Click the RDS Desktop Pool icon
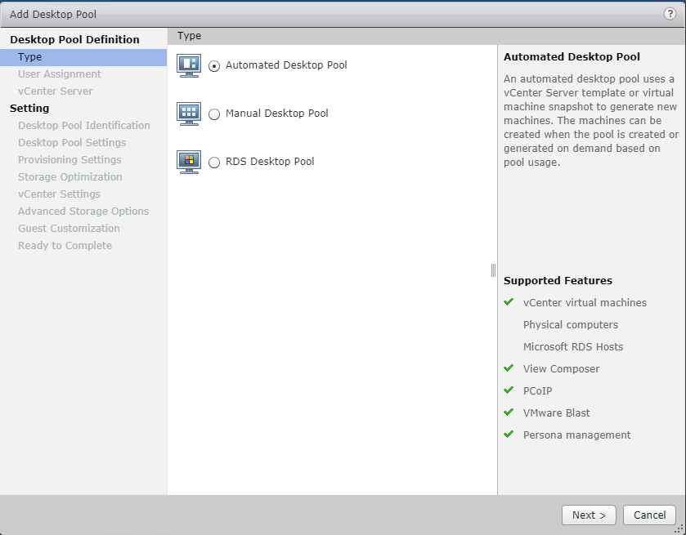The image size is (686, 535). click(x=189, y=162)
